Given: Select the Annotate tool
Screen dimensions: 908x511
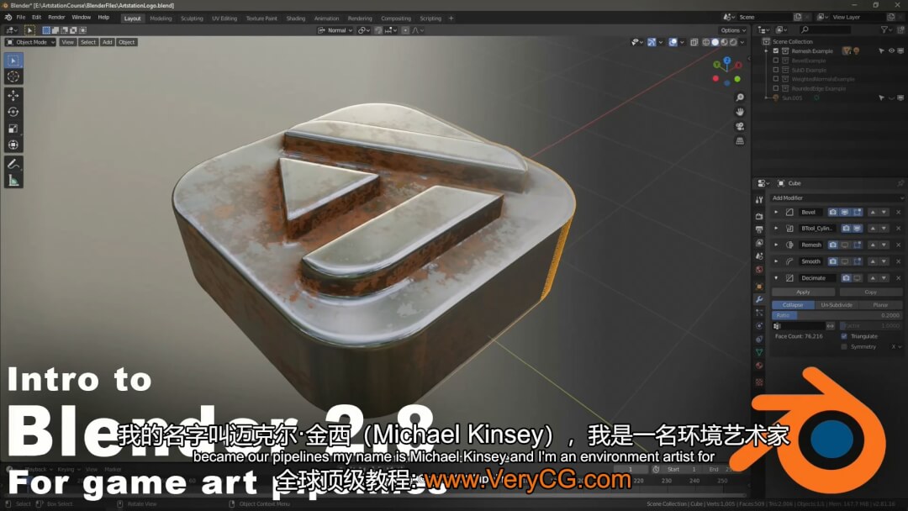Looking at the screenshot, I should pos(13,165).
